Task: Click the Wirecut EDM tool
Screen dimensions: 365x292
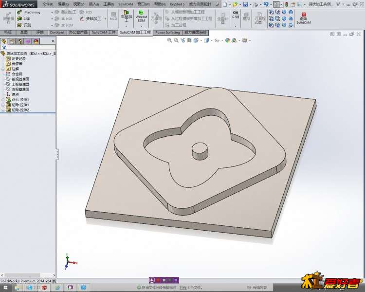Action: pyautogui.click(x=141, y=16)
